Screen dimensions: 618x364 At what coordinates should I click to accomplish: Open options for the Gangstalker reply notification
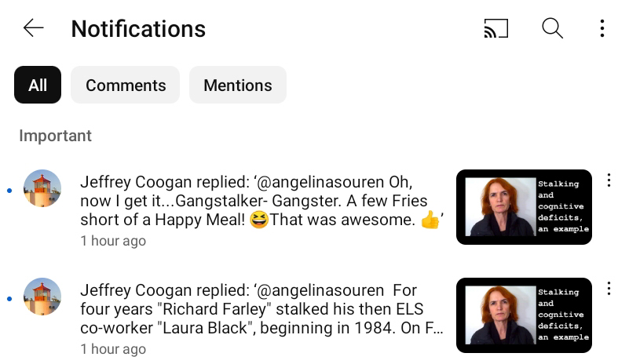[609, 180]
